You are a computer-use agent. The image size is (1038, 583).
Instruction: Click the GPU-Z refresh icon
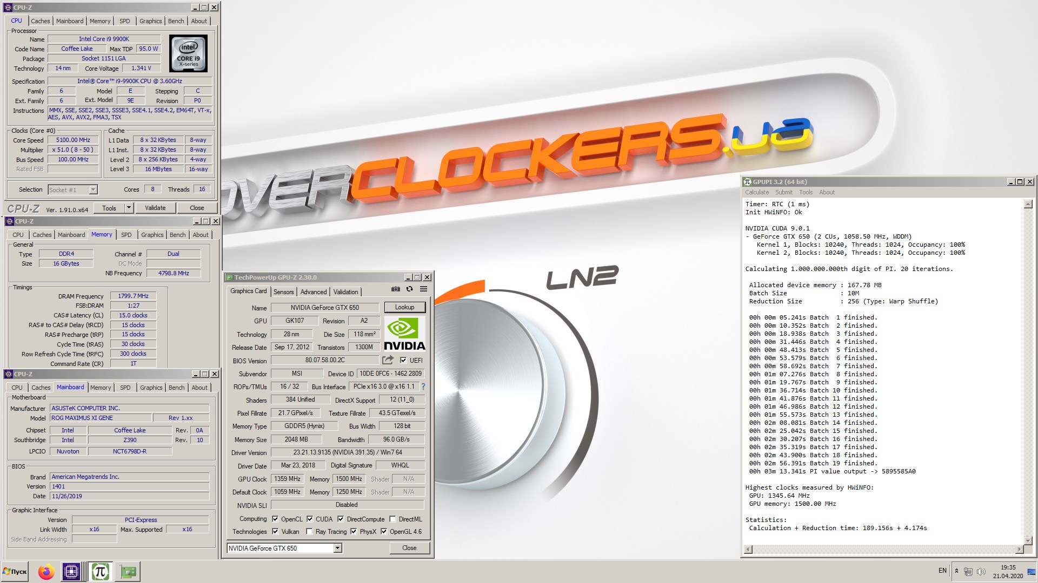pos(410,289)
